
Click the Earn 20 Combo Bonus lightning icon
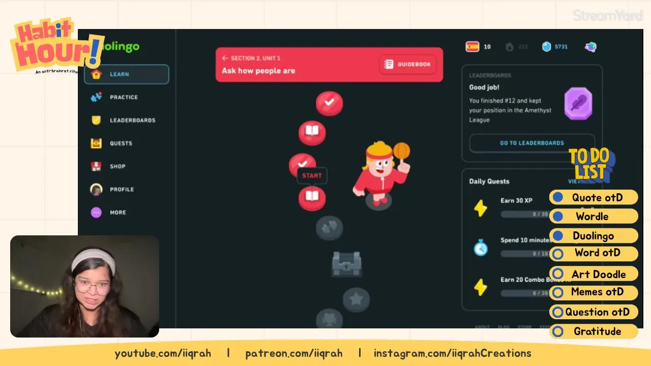[481, 287]
